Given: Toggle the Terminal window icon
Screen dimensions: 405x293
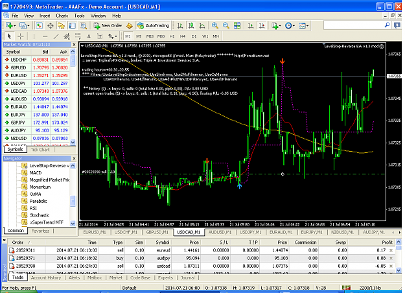Looking at the screenshot, I should click(x=73, y=25).
